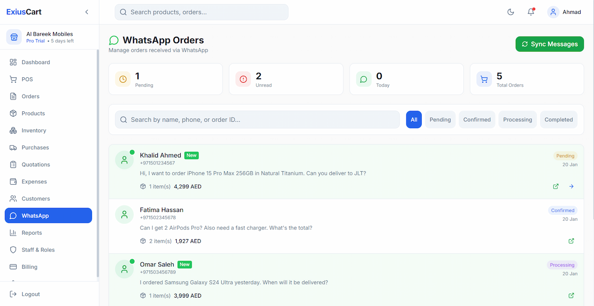Screen dimensions: 594x306
Task: Click phone number +971502345678
Action: [158, 217]
